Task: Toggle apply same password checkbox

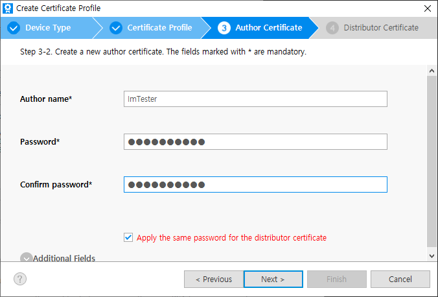Action: 128,237
